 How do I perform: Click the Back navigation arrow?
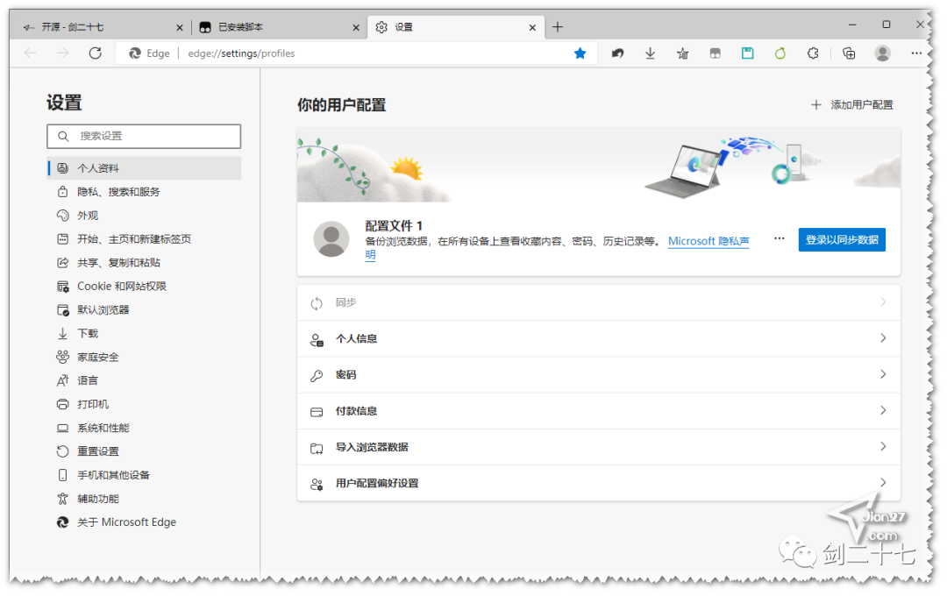tap(30, 53)
